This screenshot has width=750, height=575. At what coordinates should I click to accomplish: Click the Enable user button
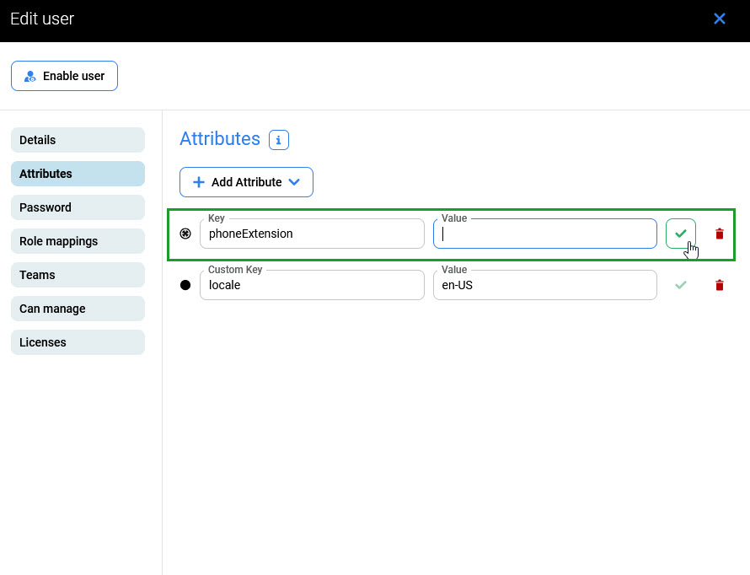coord(64,76)
